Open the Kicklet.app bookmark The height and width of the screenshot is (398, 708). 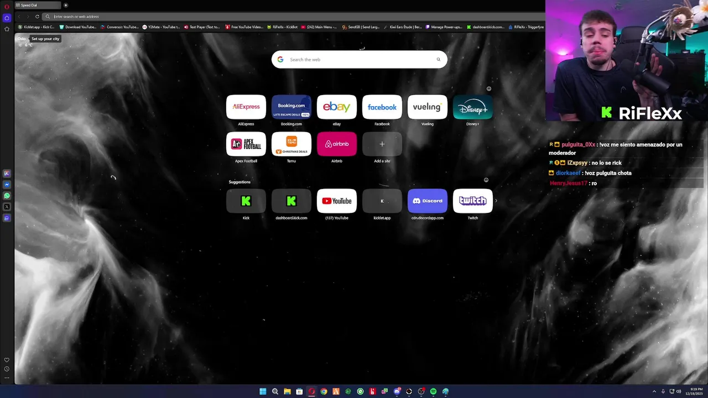pos(37,27)
